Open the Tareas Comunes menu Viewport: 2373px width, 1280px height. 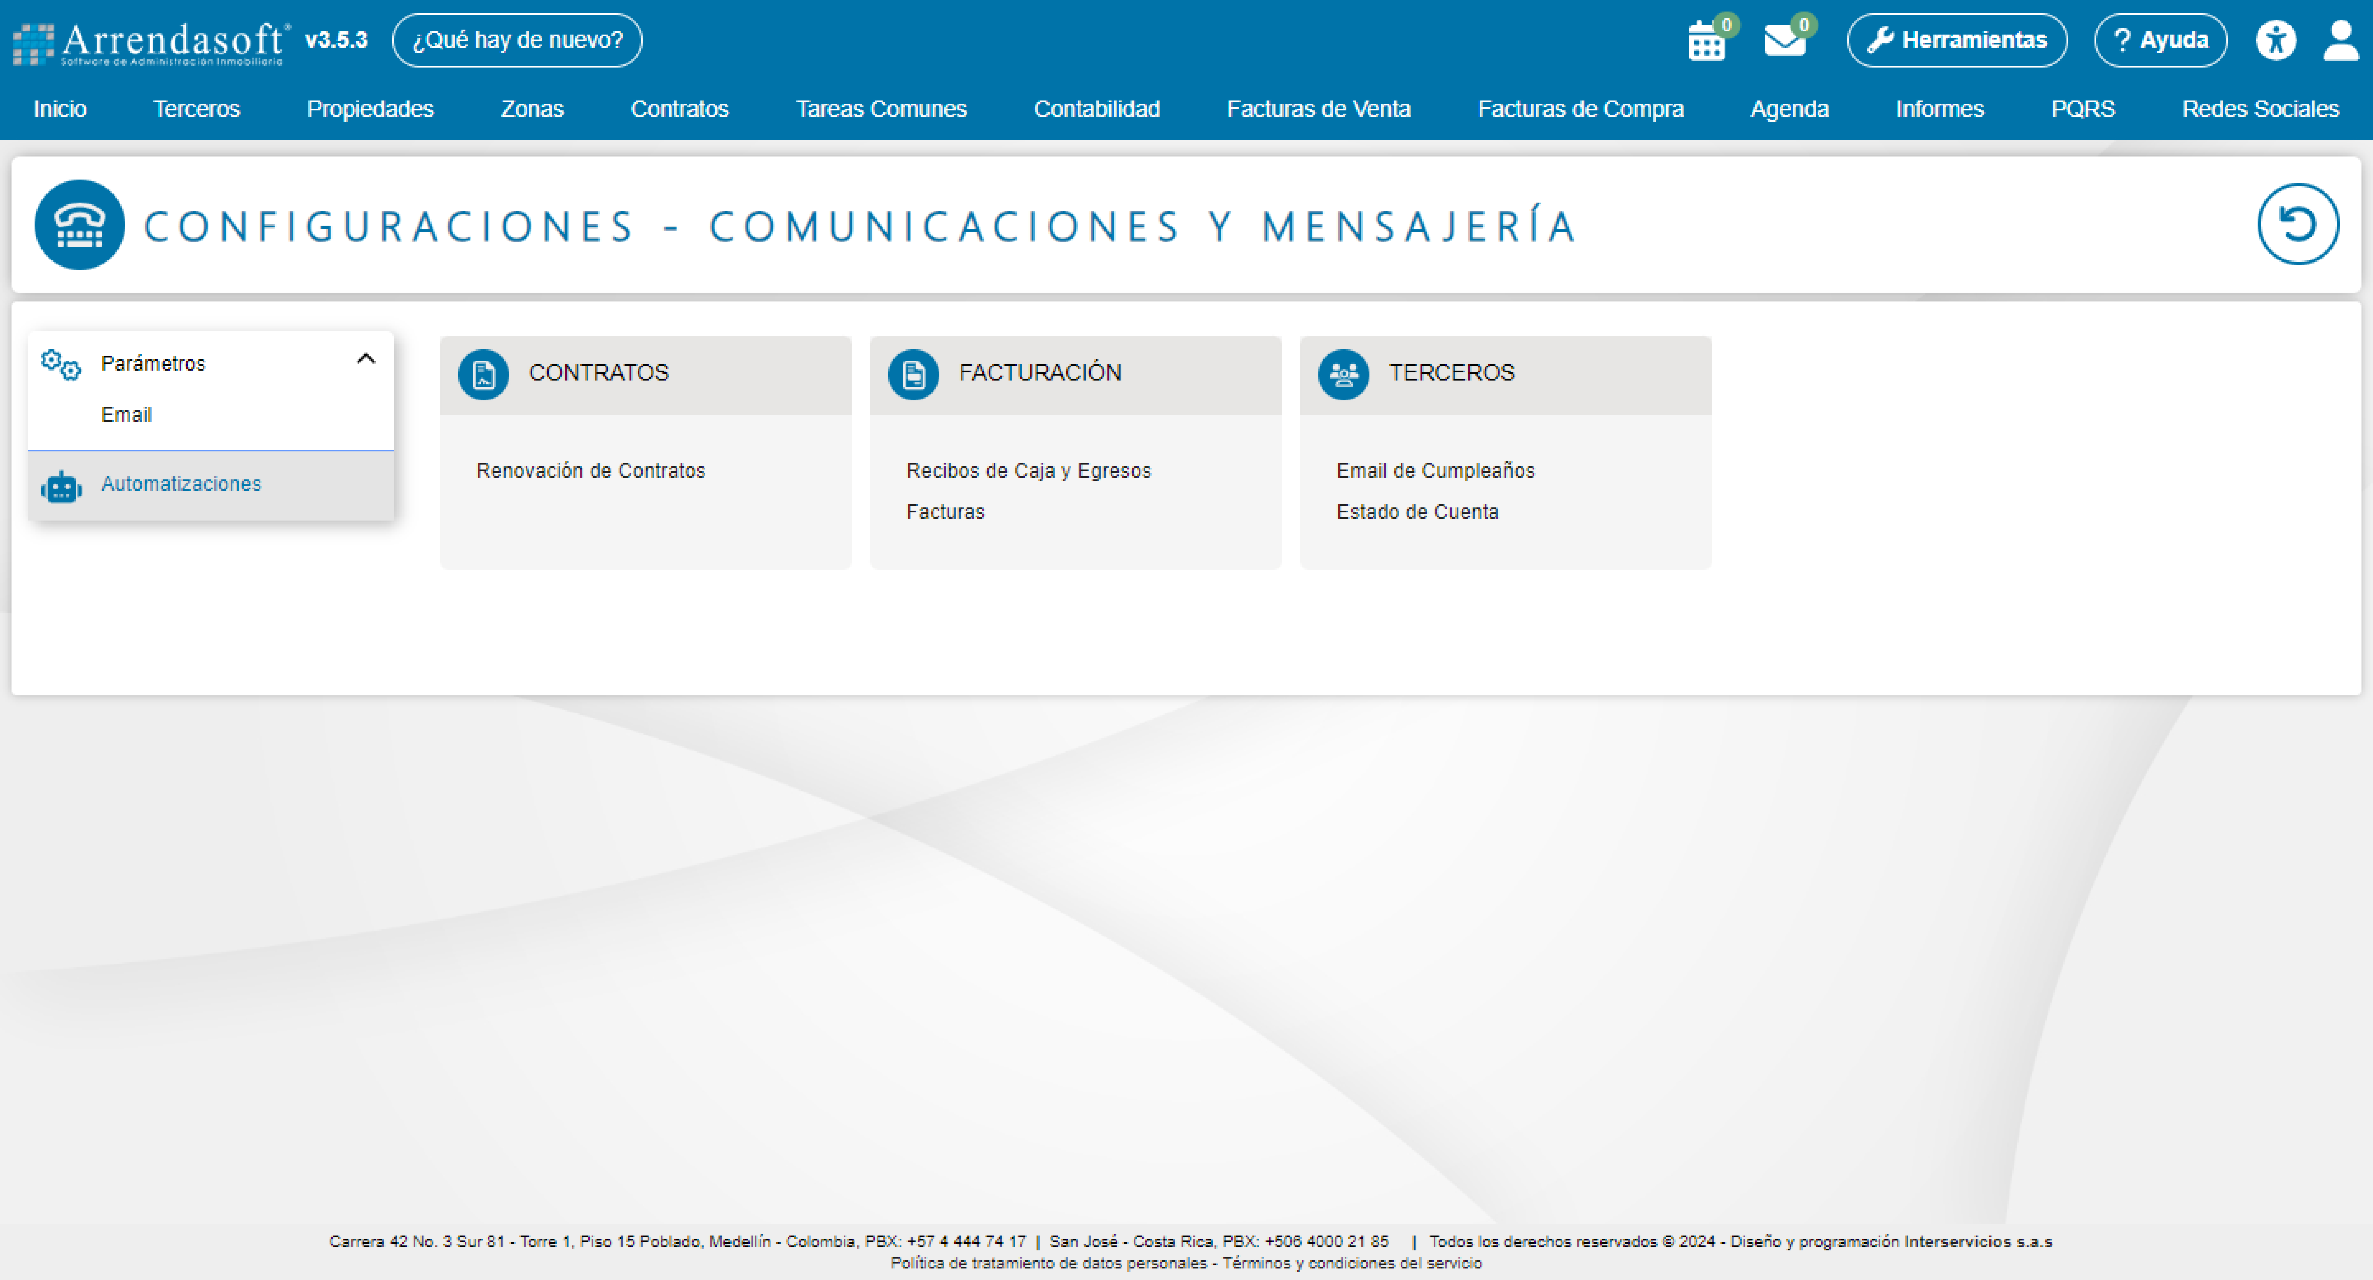882,109
